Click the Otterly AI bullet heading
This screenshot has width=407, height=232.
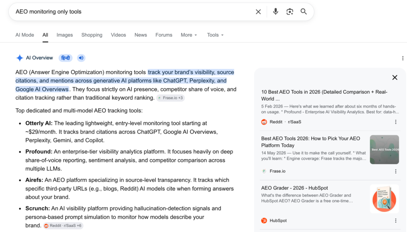coord(39,123)
